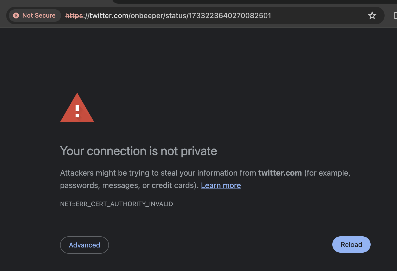397x271 pixels.
Task: Click the 'Attackers might be trying' warning paragraph
Action: tap(155, 173)
